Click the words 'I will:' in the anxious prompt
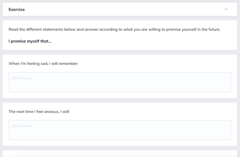240x157 pixels. coord(65,112)
